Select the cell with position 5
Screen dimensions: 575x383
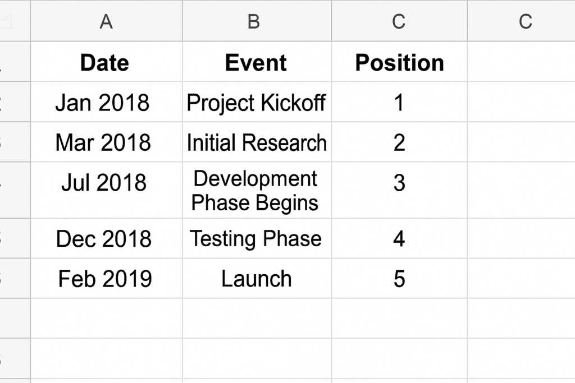399,279
